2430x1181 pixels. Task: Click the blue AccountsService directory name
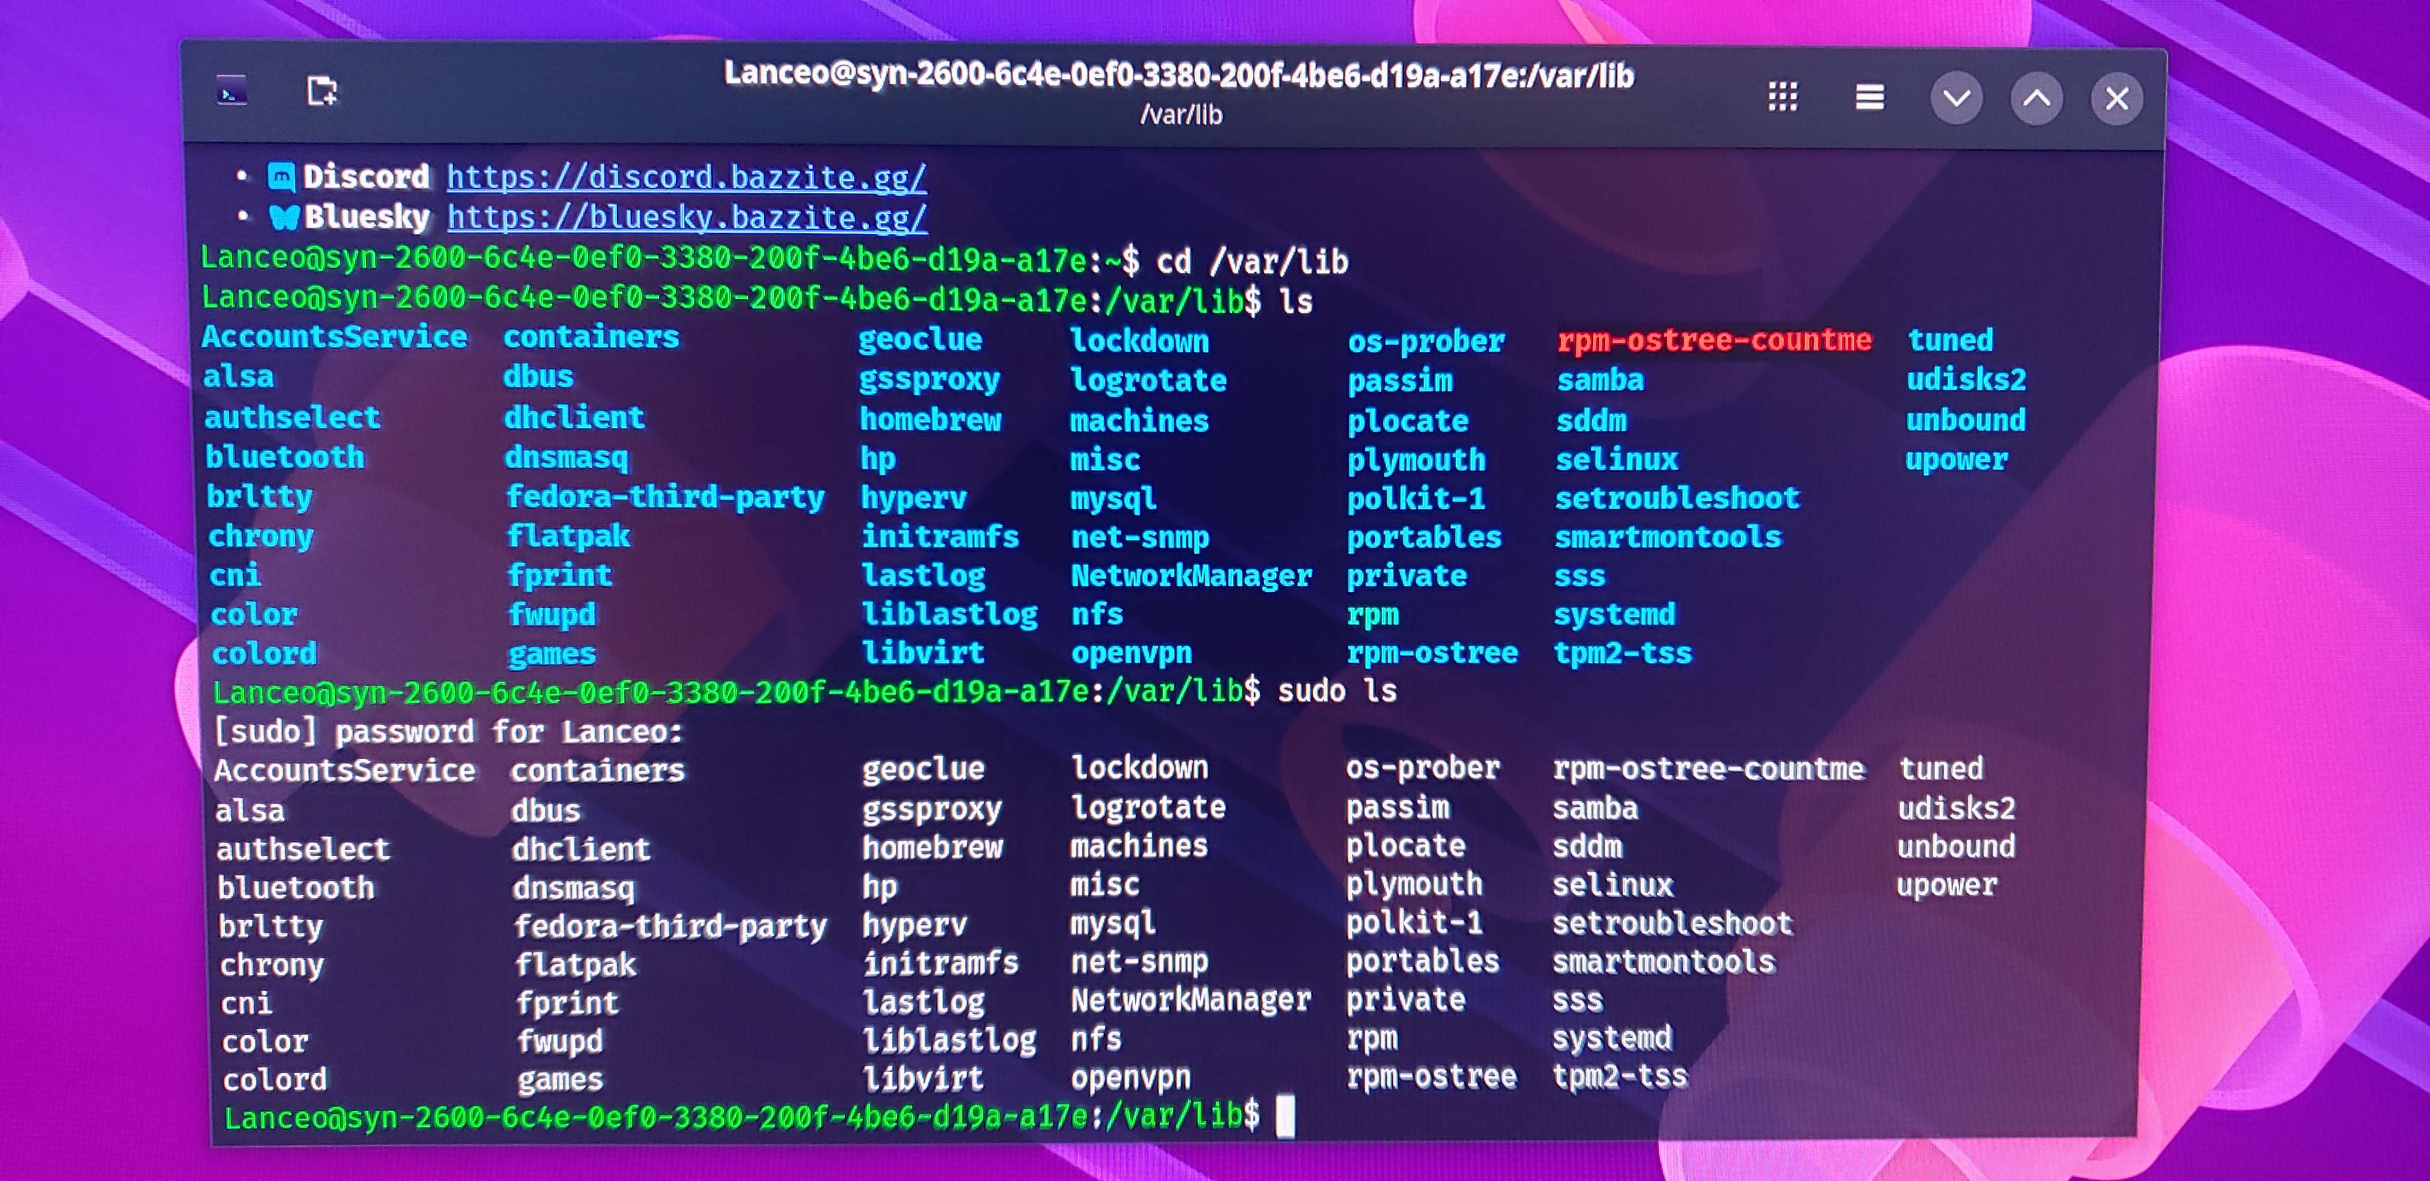coord(334,337)
